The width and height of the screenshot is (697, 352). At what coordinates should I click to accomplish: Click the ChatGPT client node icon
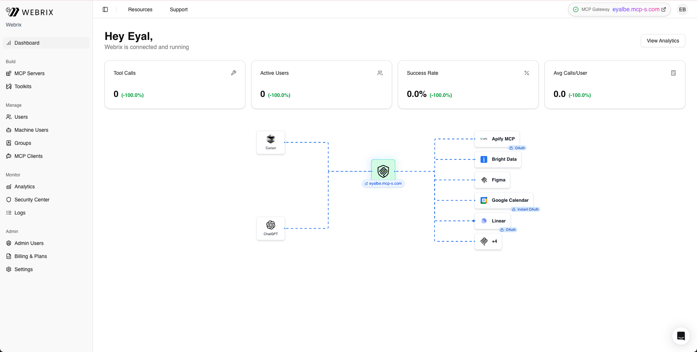click(x=271, y=225)
